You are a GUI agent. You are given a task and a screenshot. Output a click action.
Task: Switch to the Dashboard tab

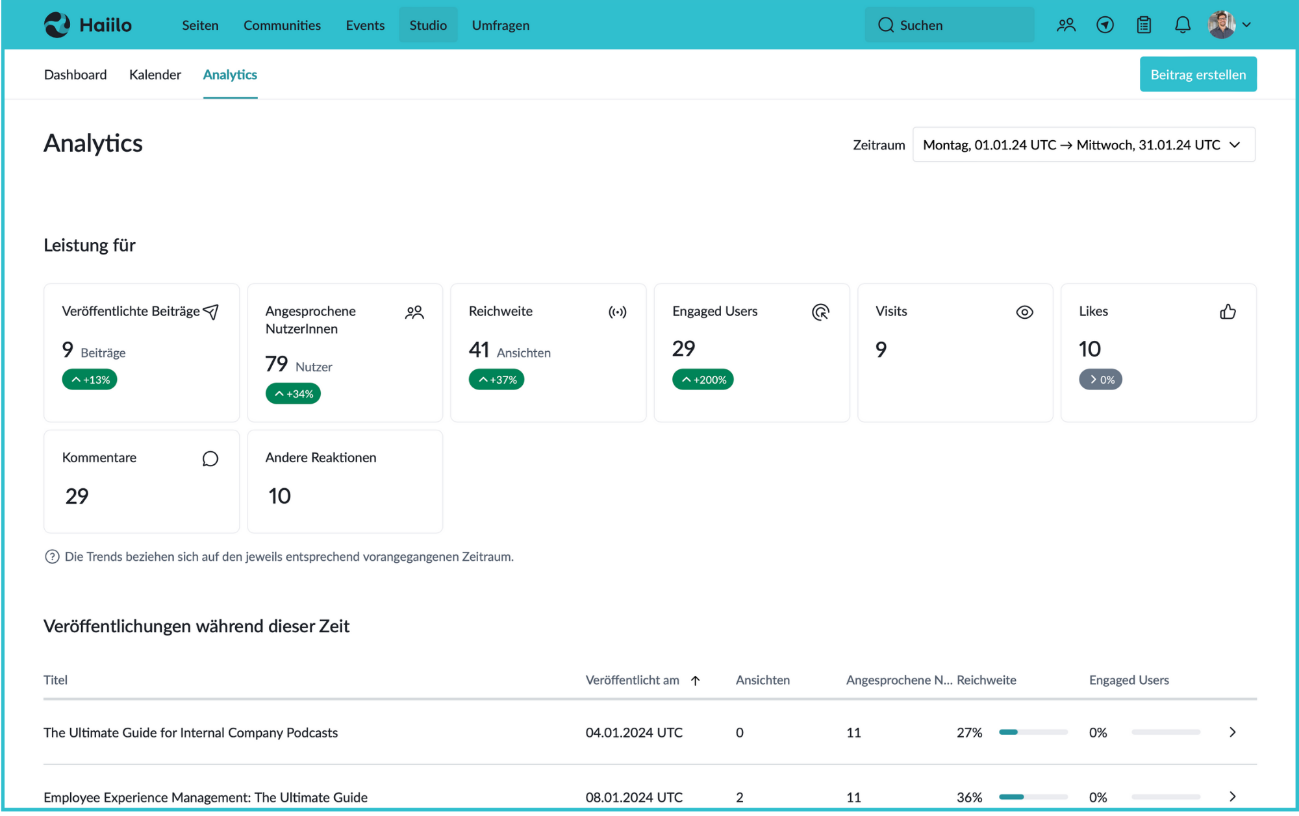point(75,75)
